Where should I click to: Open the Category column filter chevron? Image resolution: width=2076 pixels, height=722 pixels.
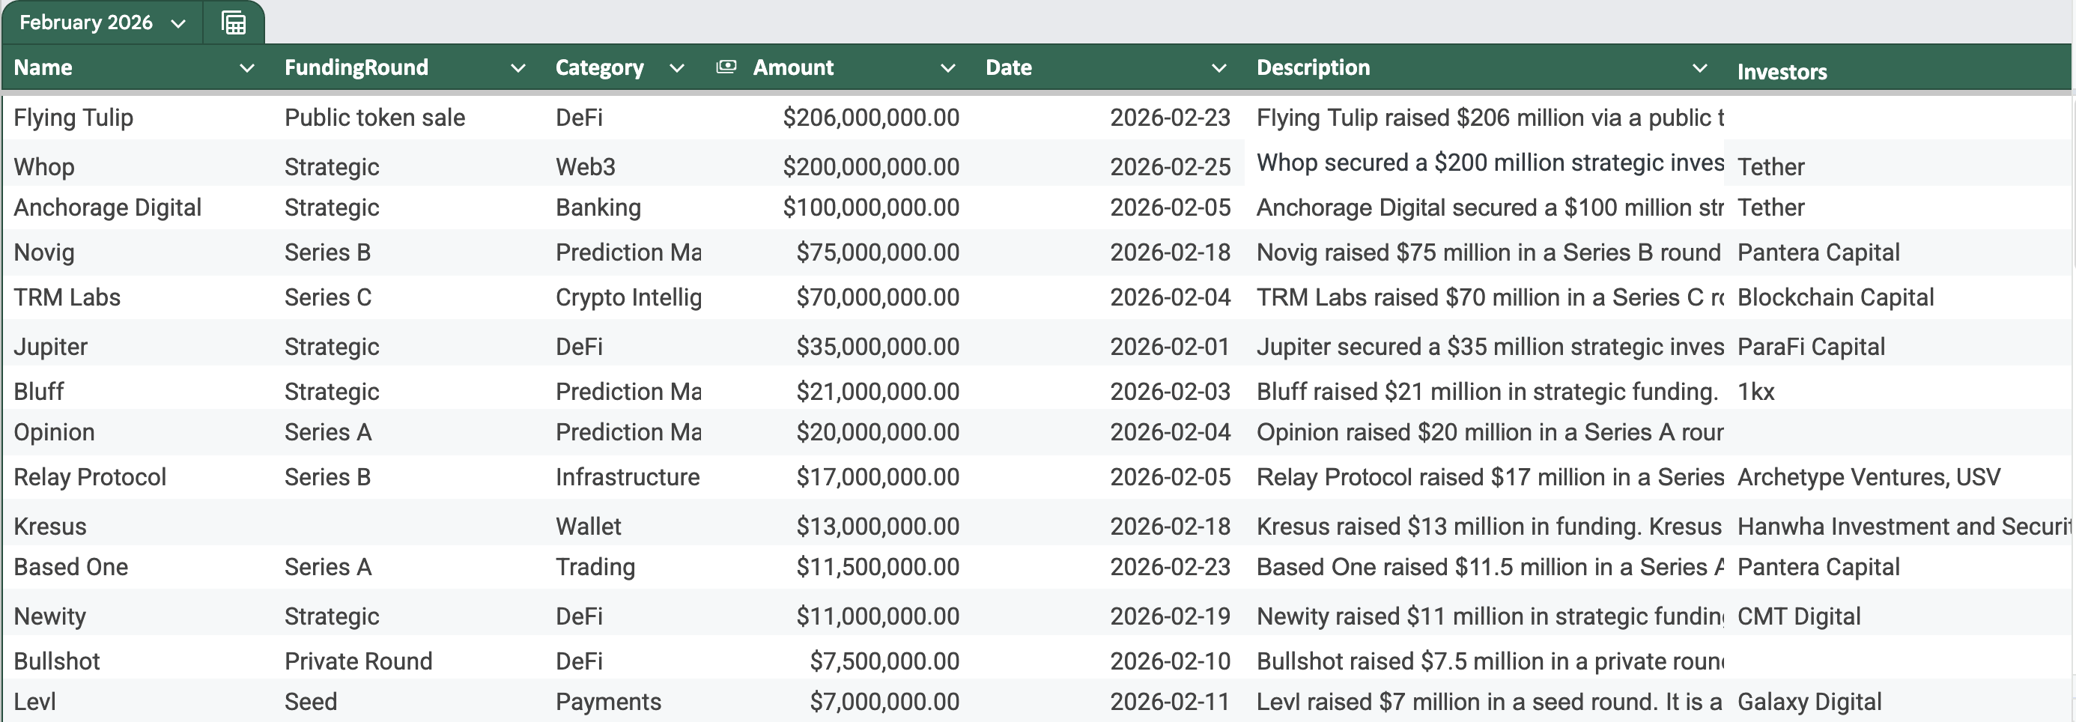[x=677, y=68]
